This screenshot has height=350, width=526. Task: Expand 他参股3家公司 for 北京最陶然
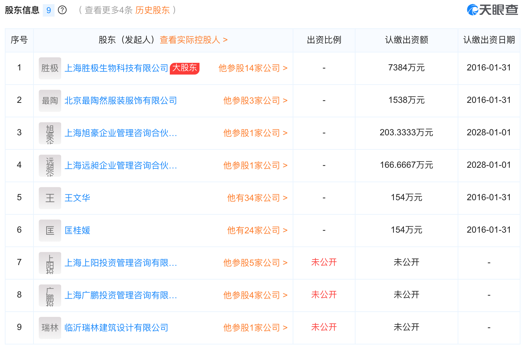coord(255,101)
